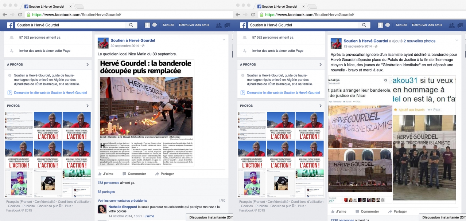The image size is (466, 221).
Task: Click J'aime under the Nice Matin post
Action: point(105,174)
